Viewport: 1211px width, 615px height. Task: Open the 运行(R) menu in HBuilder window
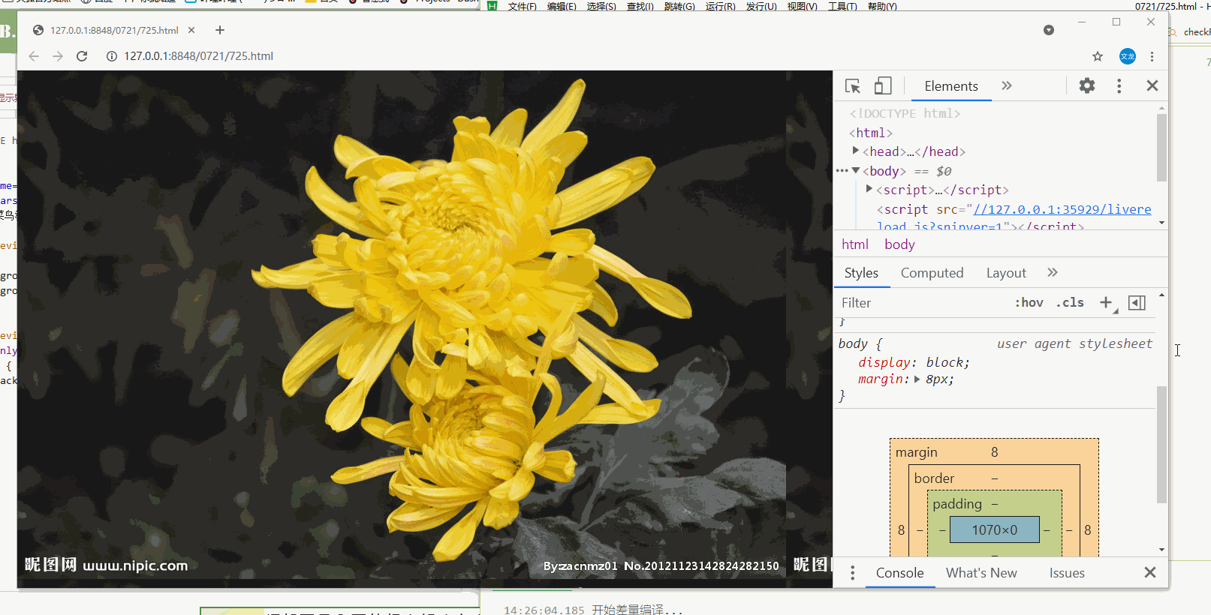click(720, 7)
